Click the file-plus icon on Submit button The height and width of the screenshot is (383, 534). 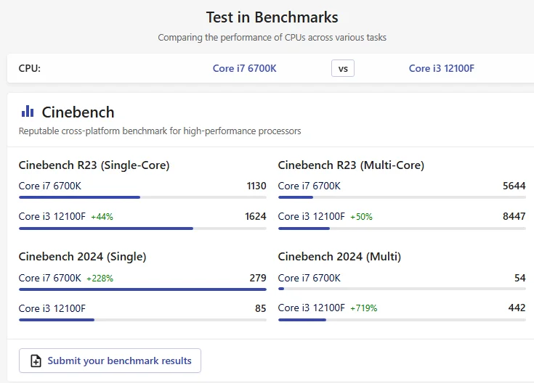[36, 361]
